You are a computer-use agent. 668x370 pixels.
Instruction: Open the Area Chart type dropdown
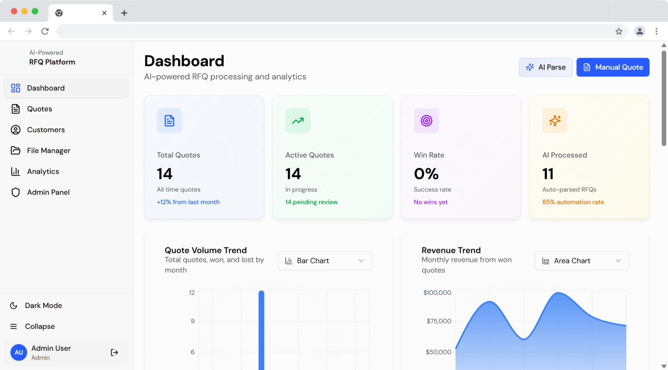pos(582,261)
